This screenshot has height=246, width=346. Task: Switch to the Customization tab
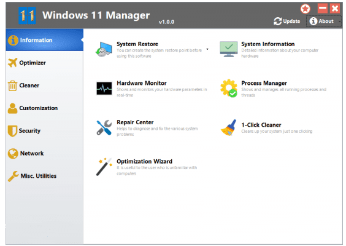pos(45,108)
